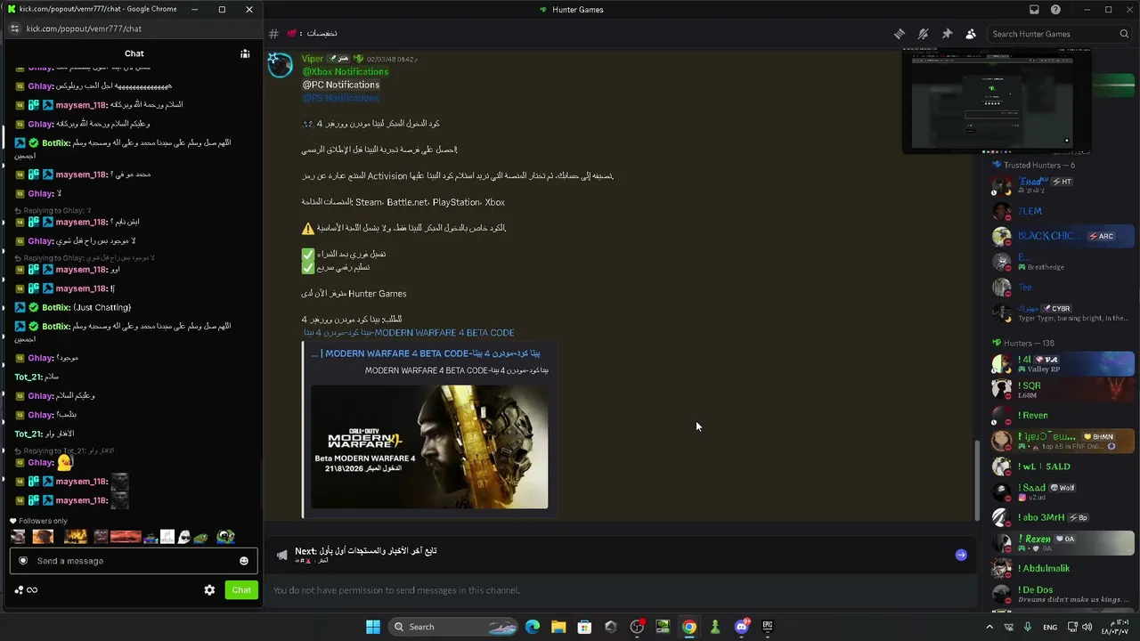Viewport: 1140px width, 641px height.
Task: Show pinned messages in the channel
Action: coord(947,34)
